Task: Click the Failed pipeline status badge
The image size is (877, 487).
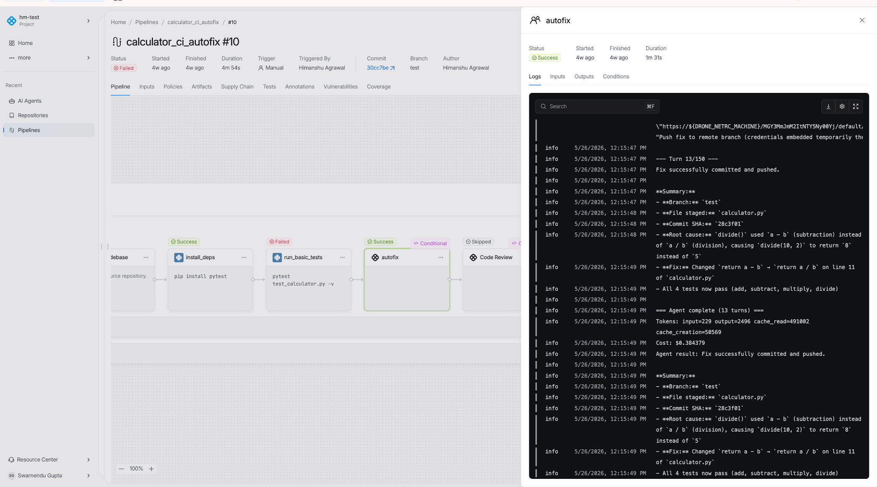Action: [x=124, y=68]
